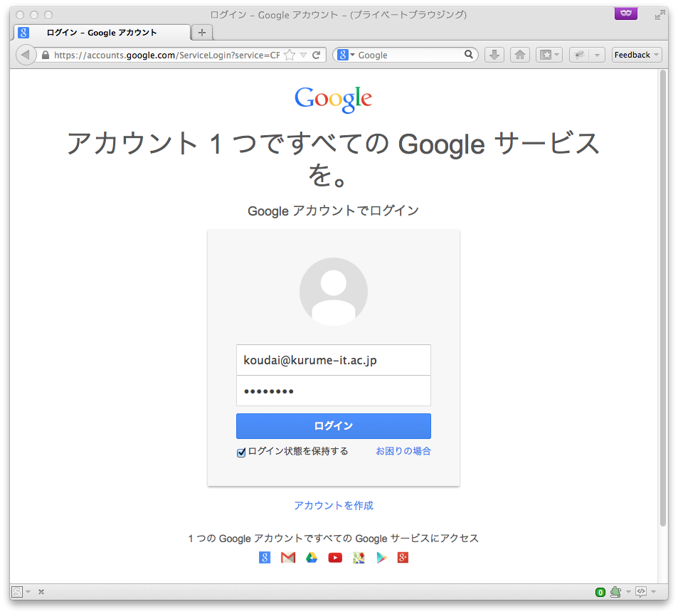The image size is (678, 614).
Task: Click the Firebug bug toolbar icon
Action: [x=579, y=55]
